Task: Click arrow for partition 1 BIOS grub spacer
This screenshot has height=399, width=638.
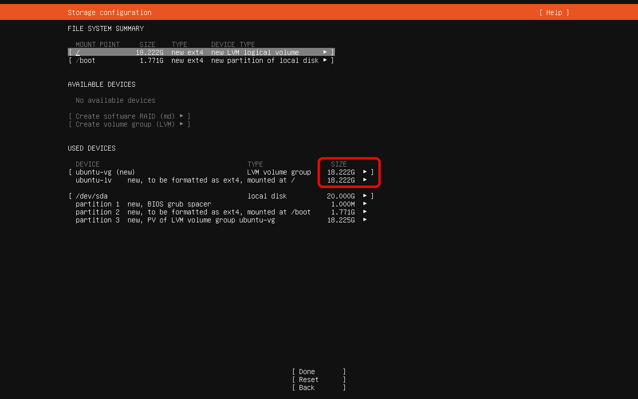Action: [365, 204]
